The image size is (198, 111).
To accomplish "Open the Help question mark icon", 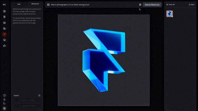I will tap(4, 95).
